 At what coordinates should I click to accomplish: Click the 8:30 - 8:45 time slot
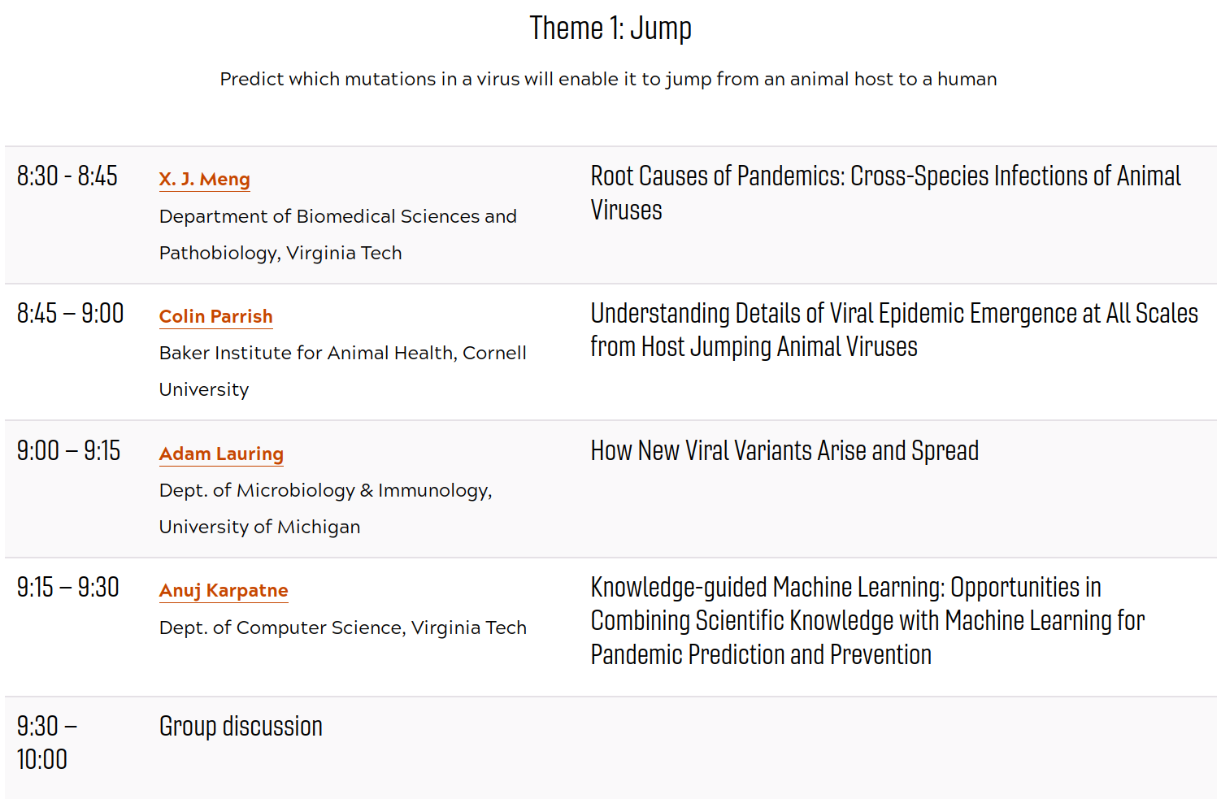67,176
